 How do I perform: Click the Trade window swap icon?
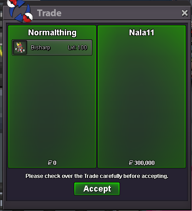pyautogui.click(x=20, y=10)
